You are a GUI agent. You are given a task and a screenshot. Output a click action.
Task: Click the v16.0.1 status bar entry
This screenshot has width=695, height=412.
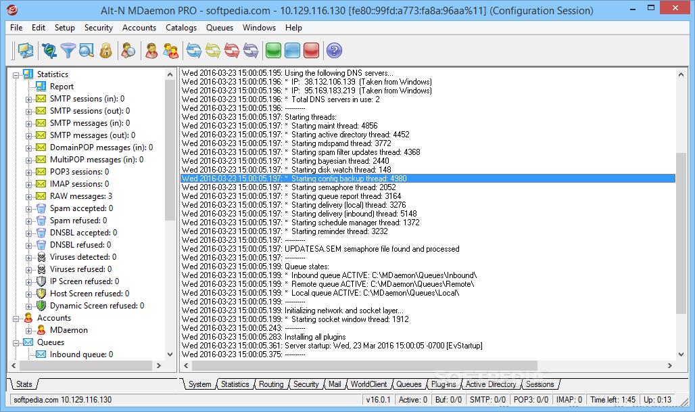[x=378, y=400]
